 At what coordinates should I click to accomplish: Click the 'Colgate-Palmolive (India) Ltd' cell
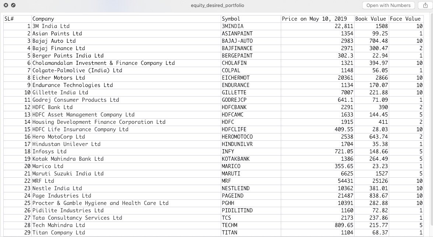pos(126,70)
